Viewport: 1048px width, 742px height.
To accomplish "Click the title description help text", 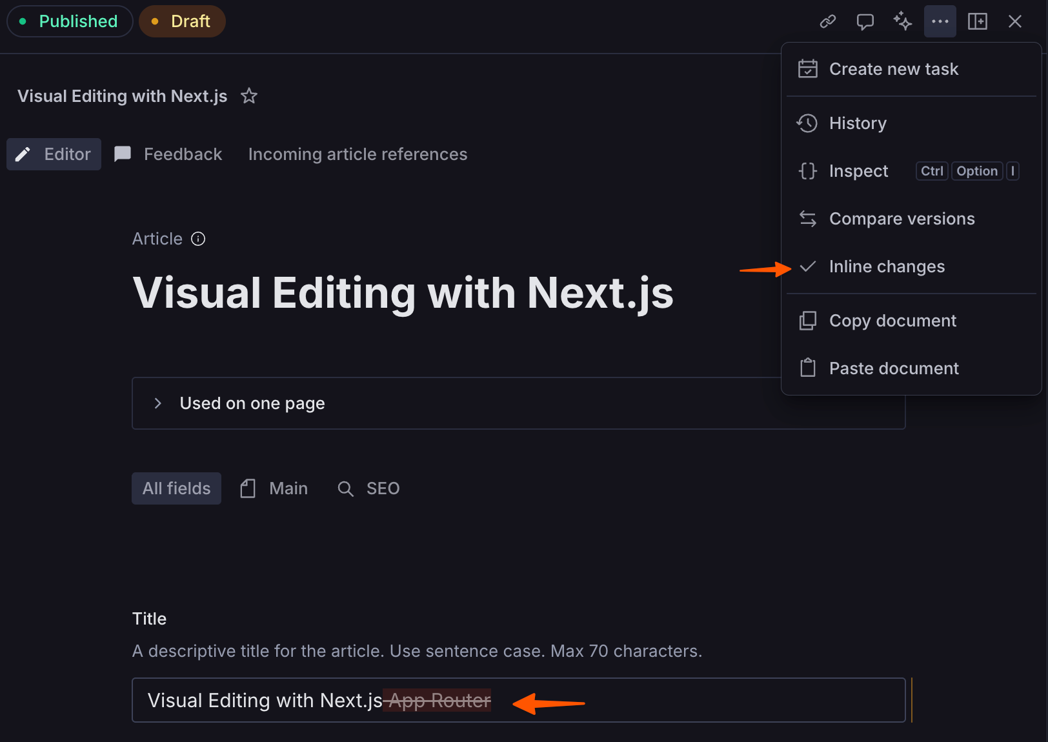I will [417, 651].
